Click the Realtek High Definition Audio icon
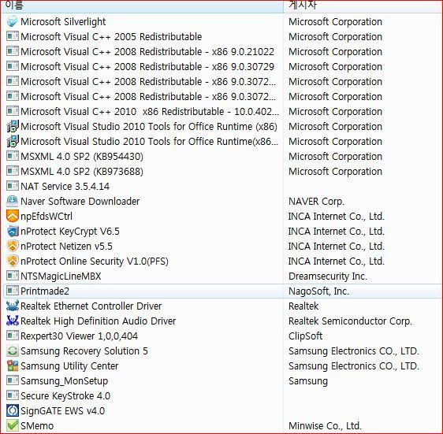 pos(13,321)
